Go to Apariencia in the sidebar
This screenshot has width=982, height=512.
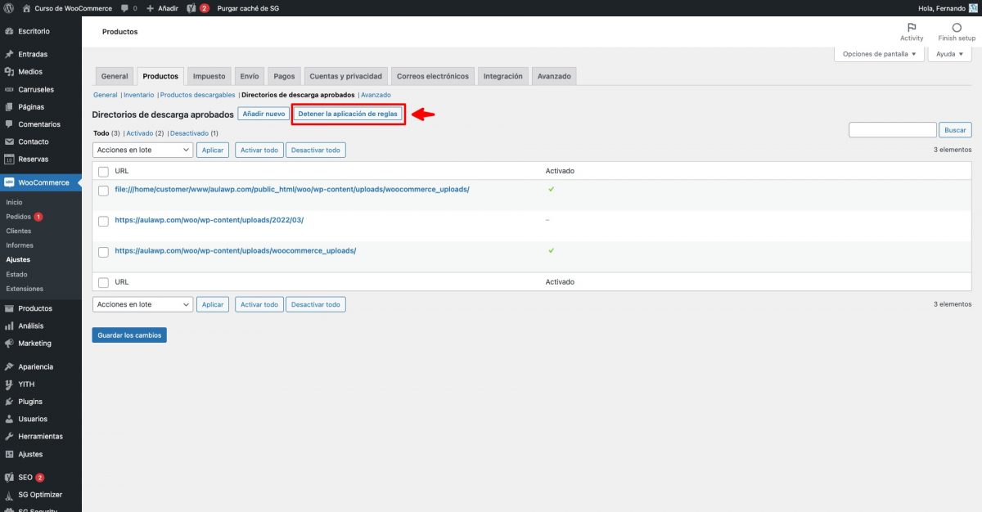click(x=35, y=366)
